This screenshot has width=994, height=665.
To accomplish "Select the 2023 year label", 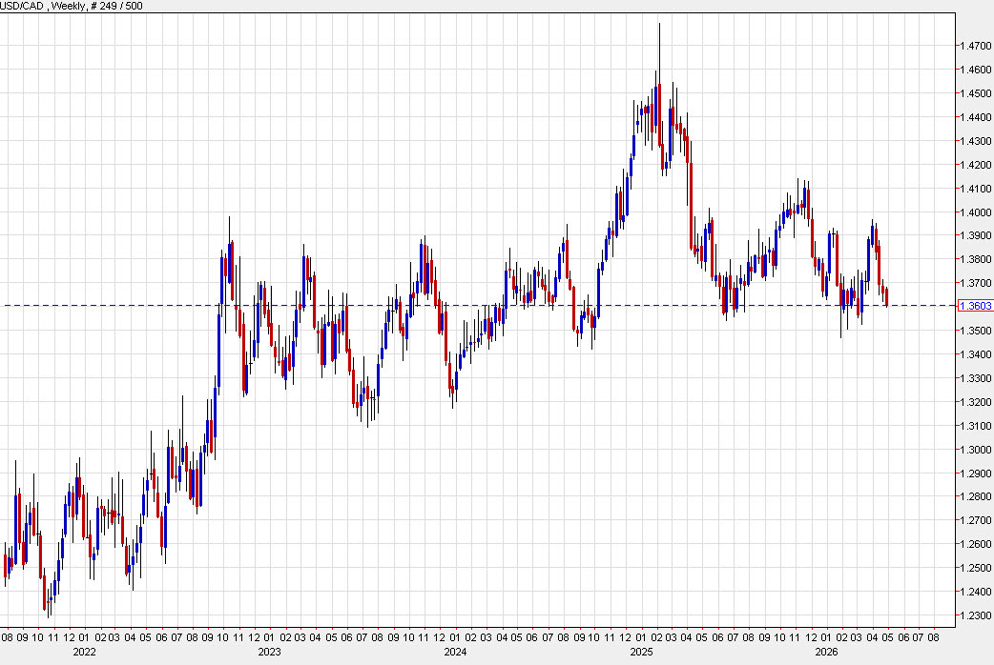I will click(x=268, y=654).
